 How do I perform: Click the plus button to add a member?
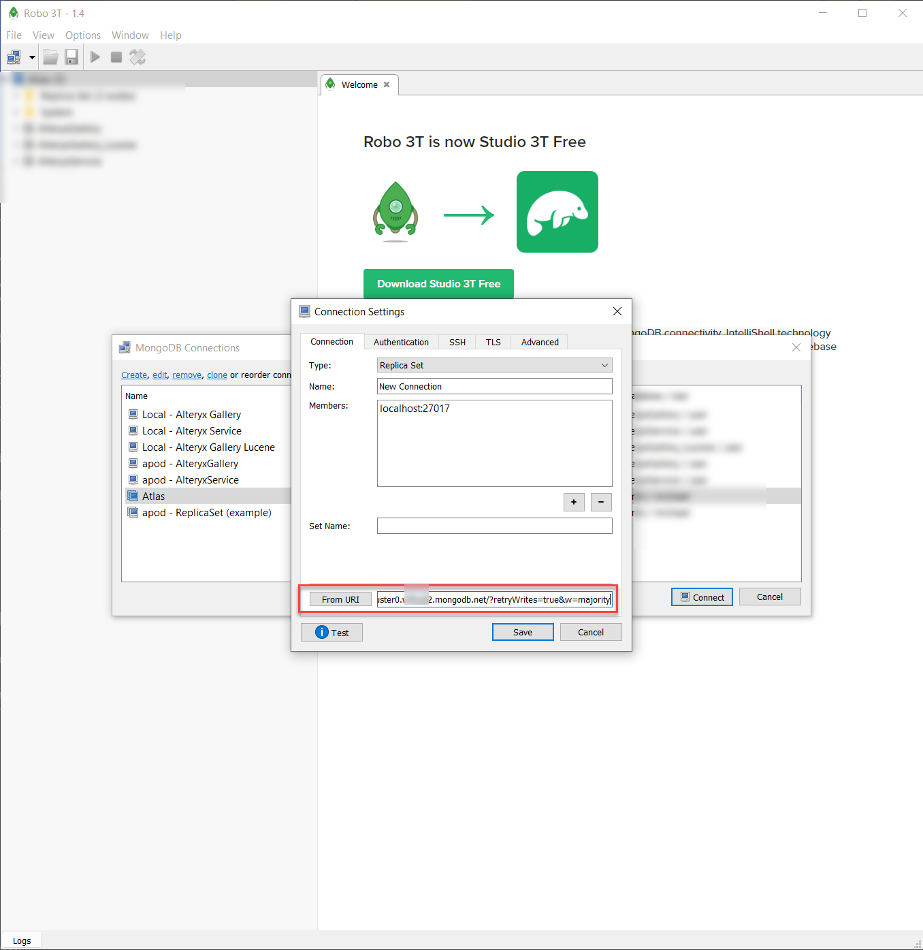(x=573, y=502)
